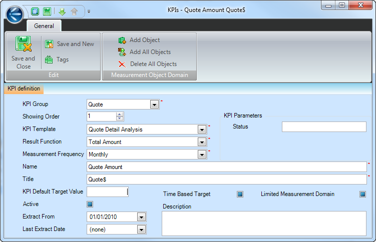376x242 pixels.
Task: Click the Save and Close icon
Action: point(23,46)
